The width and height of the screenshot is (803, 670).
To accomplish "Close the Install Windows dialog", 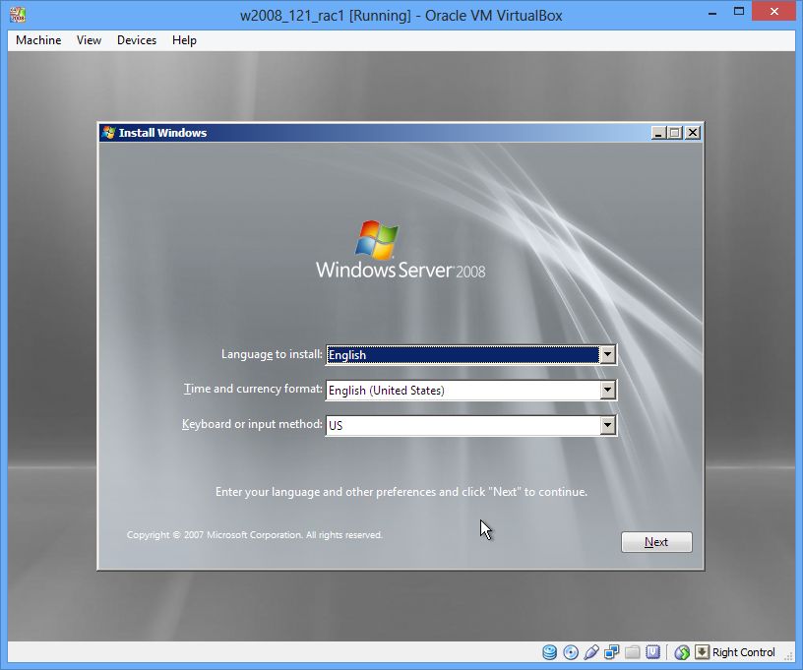I will point(693,133).
